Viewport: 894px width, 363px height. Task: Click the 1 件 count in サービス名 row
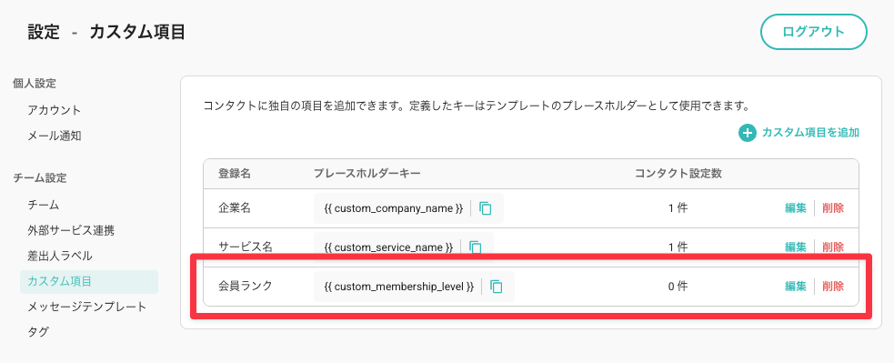pyautogui.click(x=678, y=247)
